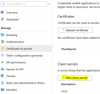Select the Branding icon in sidebar
This screenshot has height=94, width=100.
click(x=2, y=35)
